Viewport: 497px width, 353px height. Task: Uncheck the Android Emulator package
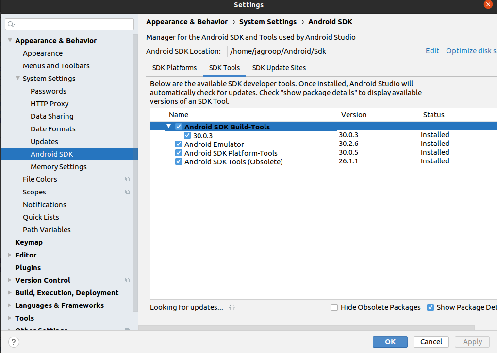point(178,144)
